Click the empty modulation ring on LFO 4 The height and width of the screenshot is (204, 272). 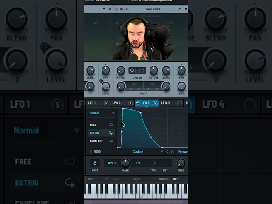coord(179,103)
